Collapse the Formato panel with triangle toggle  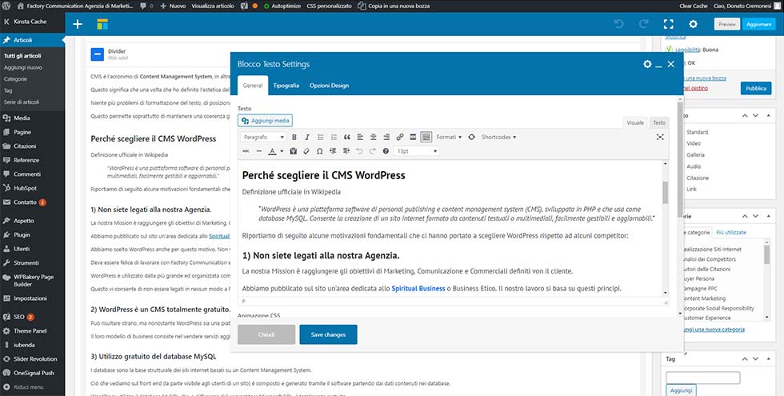coord(769,115)
